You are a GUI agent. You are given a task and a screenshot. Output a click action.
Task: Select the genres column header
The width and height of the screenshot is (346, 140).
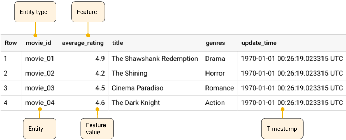(x=215, y=43)
